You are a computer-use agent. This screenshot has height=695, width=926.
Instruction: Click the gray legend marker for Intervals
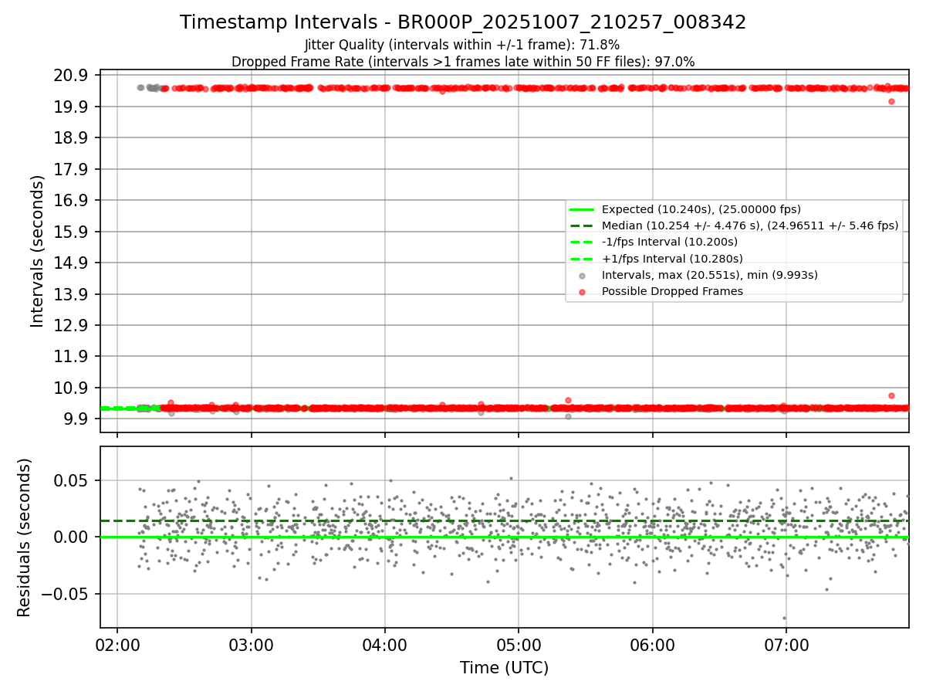(582, 276)
